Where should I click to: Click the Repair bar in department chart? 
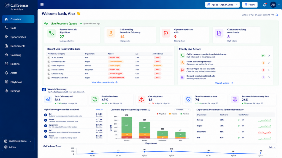point(145,130)
